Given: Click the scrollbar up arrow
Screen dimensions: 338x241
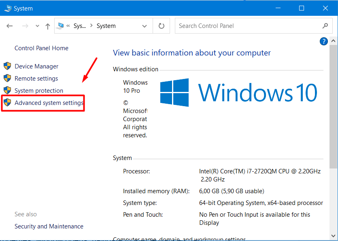Looking at the screenshot, I should point(333,41).
